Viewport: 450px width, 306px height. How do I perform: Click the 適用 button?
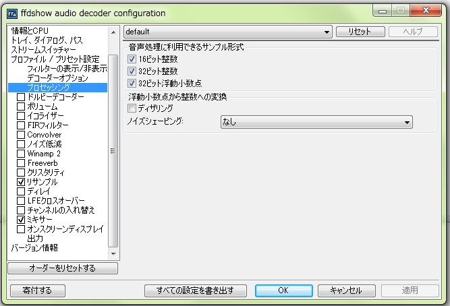(410, 290)
